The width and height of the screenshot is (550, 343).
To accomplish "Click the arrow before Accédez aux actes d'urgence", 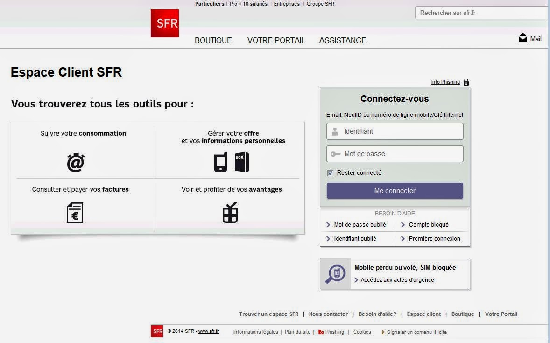I will 356,280.
